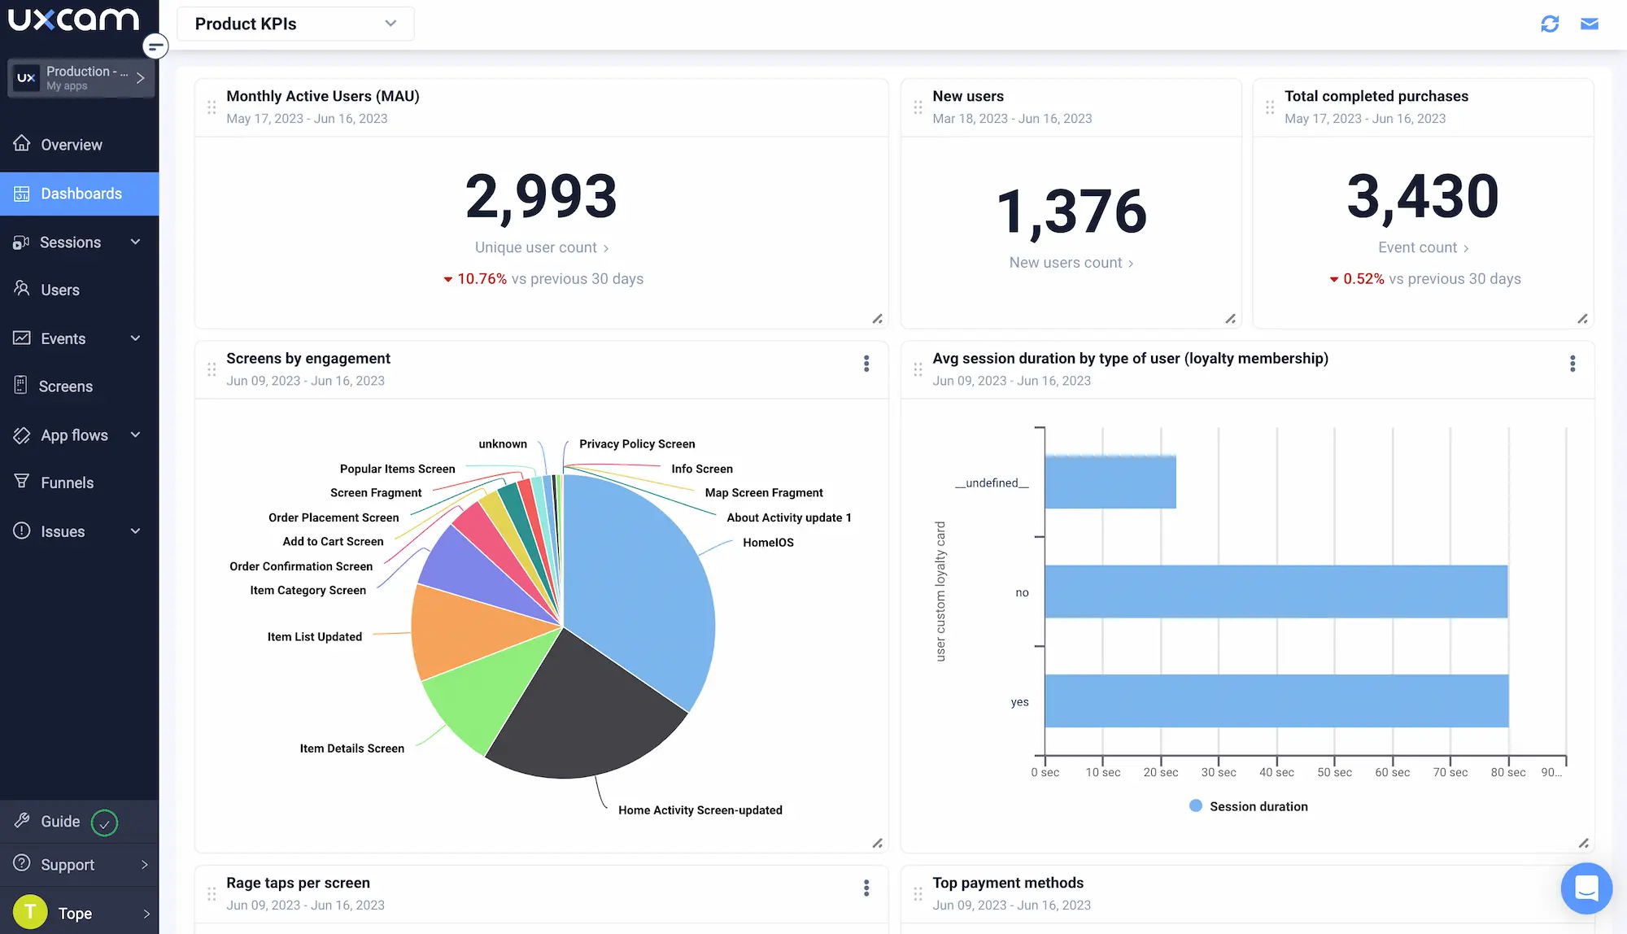This screenshot has height=934, width=1627.
Task: Grab drag handle of Monthly Active Users card
Action: (x=212, y=107)
